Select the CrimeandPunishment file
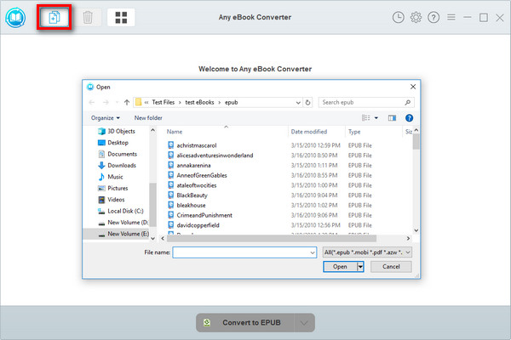Viewport: 511px width, 340px height. tap(204, 215)
